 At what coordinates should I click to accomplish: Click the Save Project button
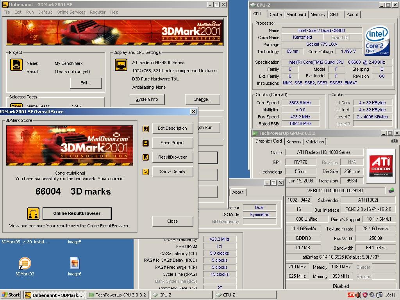pos(172,143)
